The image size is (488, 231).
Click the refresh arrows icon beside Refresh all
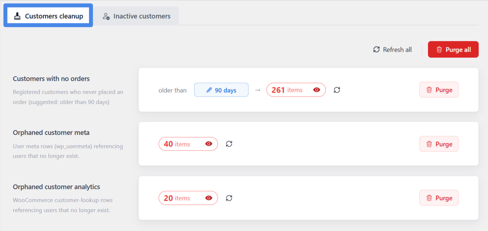click(377, 50)
